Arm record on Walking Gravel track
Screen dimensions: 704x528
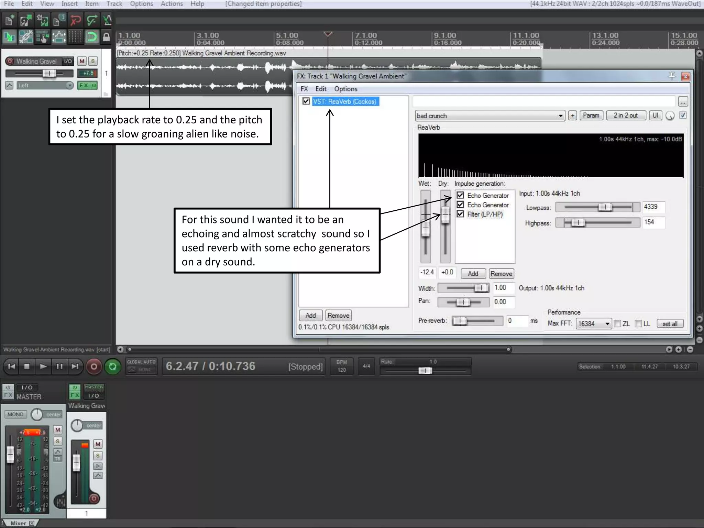pos(10,61)
